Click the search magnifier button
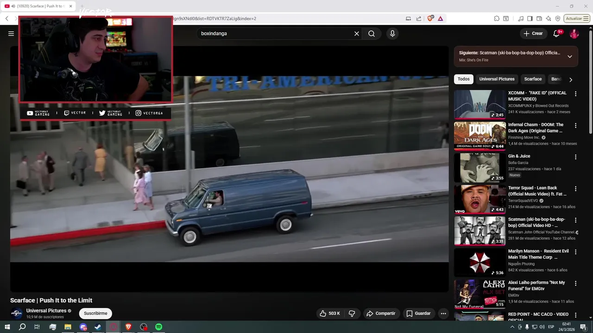The image size is (593, 333). pyautogui.click(x=372, y=33)
